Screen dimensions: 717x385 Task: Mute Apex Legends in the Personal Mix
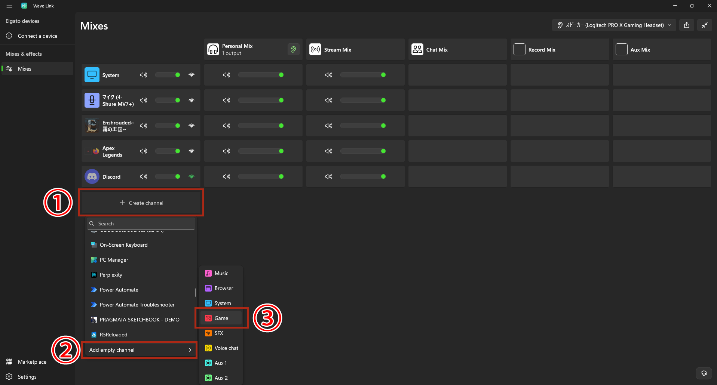tap(227, 151)
